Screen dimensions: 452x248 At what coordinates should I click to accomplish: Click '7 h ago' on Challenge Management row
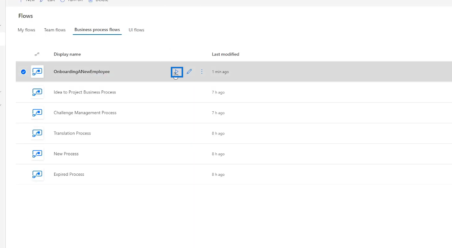pyautogui.click(x=218, y=113)
